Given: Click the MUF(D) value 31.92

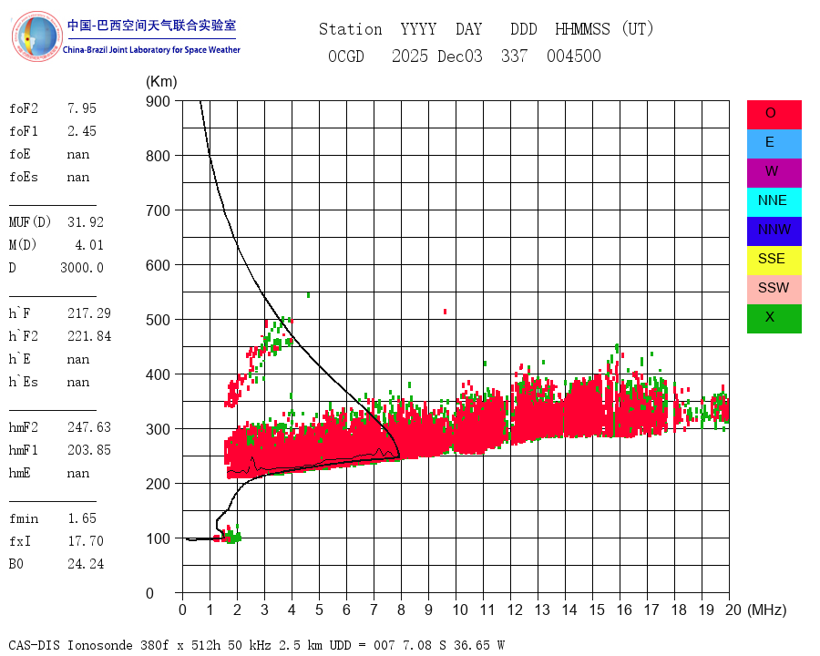Looking at the screenshot, I should click(86, 222).
